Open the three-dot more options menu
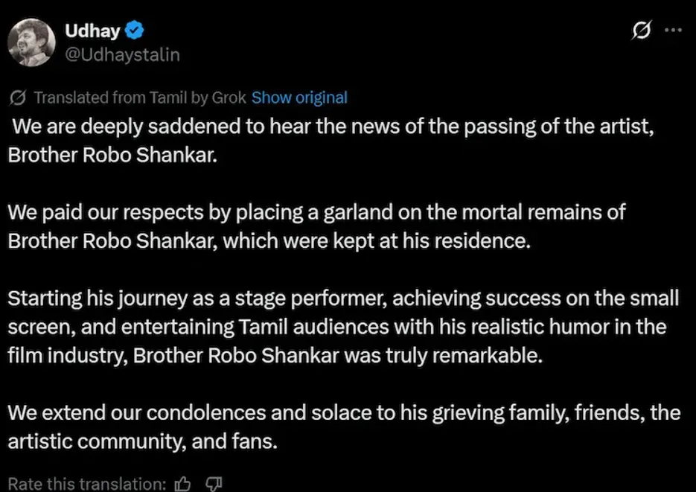696x492 pixels. [672, 31]
